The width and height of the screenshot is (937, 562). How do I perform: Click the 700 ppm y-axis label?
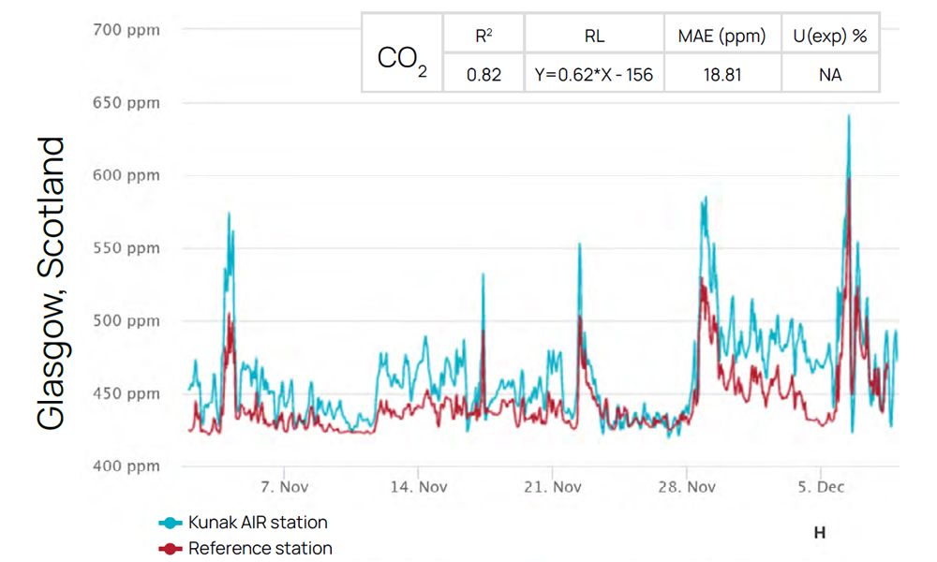126,30
